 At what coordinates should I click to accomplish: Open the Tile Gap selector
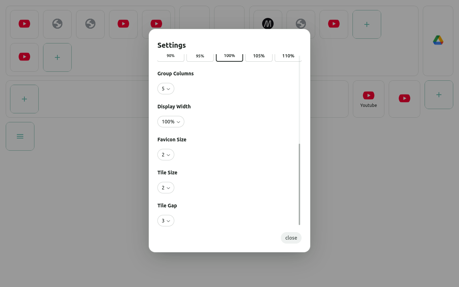coord(166,221)
